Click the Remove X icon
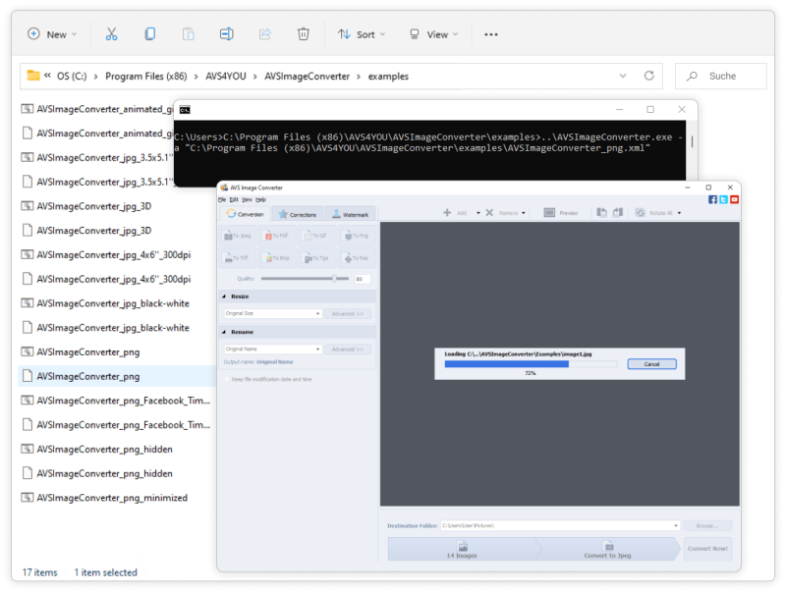The width and height of the screenshot is (786, 593). 489,213
